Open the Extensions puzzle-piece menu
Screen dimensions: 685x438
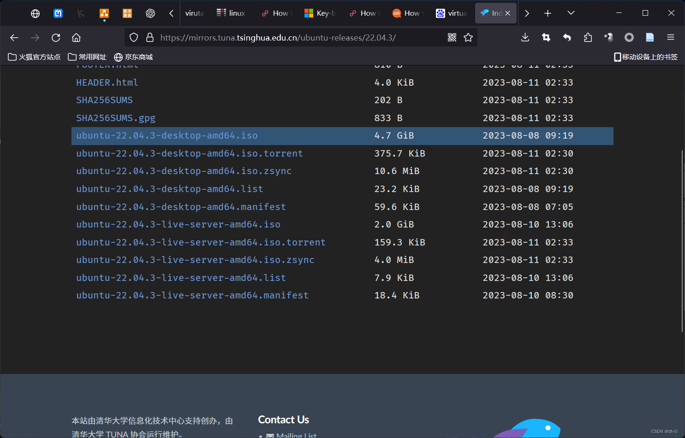588,37
